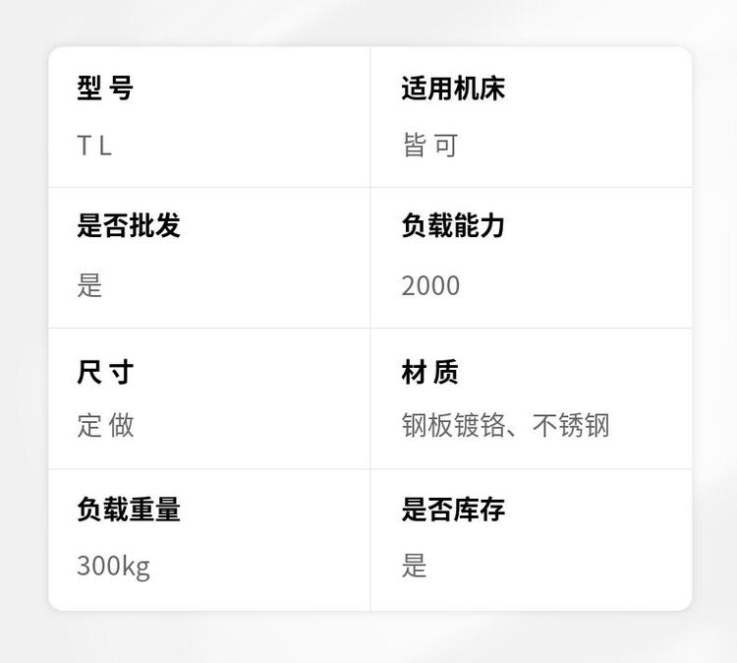Image resolution: width=737 pixels, height=663 pixels.
Task: Click the 负载重量 label
Action: pyautogui.click(x=129, y=510)
